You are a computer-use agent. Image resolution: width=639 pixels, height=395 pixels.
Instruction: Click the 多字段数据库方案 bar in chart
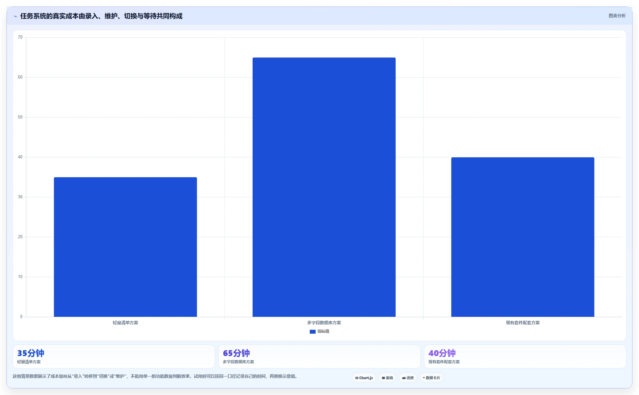tap(324, 187)
